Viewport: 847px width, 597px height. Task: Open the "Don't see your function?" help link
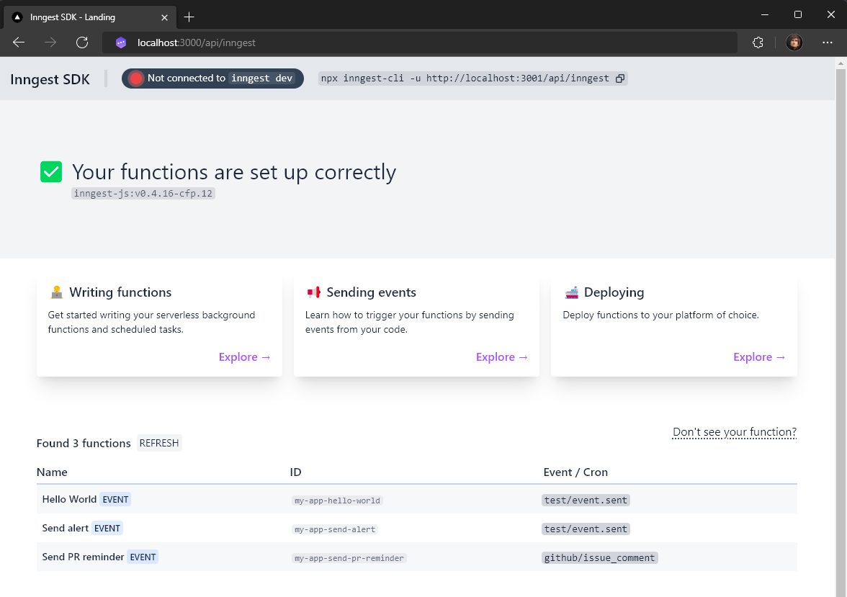coord(734,432)
